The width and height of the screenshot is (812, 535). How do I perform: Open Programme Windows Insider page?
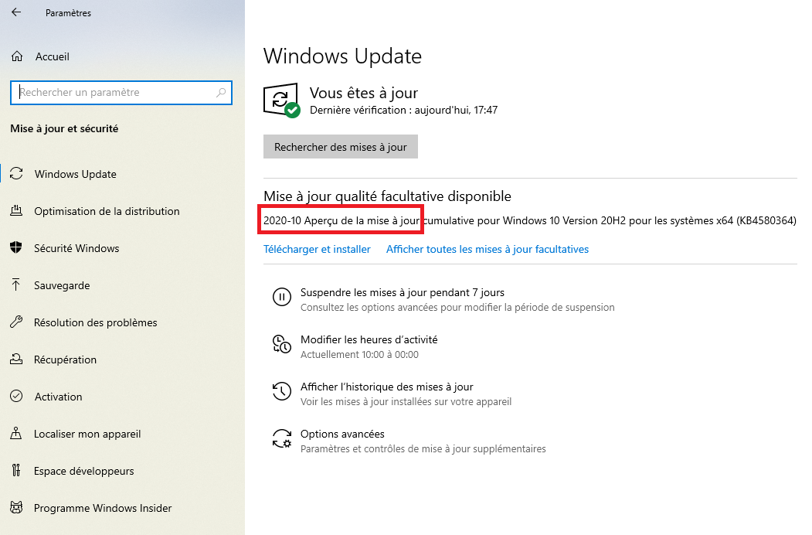click(103, 508)
